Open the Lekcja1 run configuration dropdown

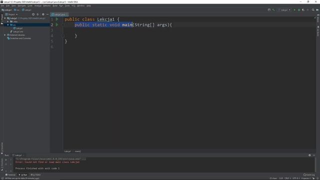point(284,10)
